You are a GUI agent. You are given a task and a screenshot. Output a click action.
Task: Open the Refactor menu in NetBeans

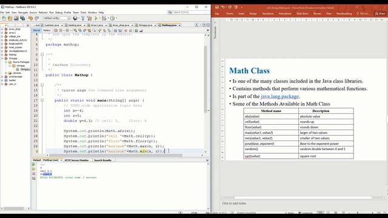(x=43, y=12)
